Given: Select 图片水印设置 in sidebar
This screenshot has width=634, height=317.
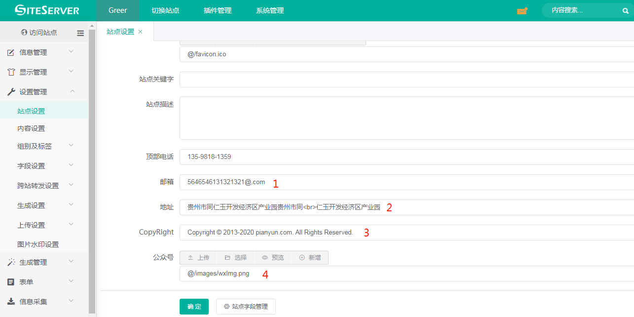Looking at the screenshot, I should pyautogui.click(x=38, y=244).
